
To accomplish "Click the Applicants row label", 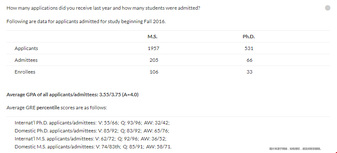I will coord(26,48).
